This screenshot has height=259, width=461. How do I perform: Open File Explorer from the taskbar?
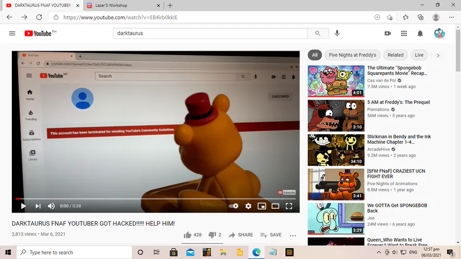(x=223, y=252)
